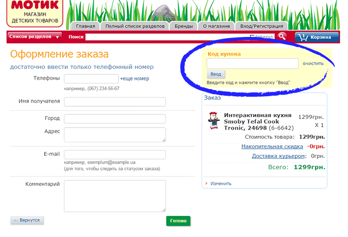Click the search magnifier icon
This screenshot has height=237, width=348.
click(x=282, y=36)
